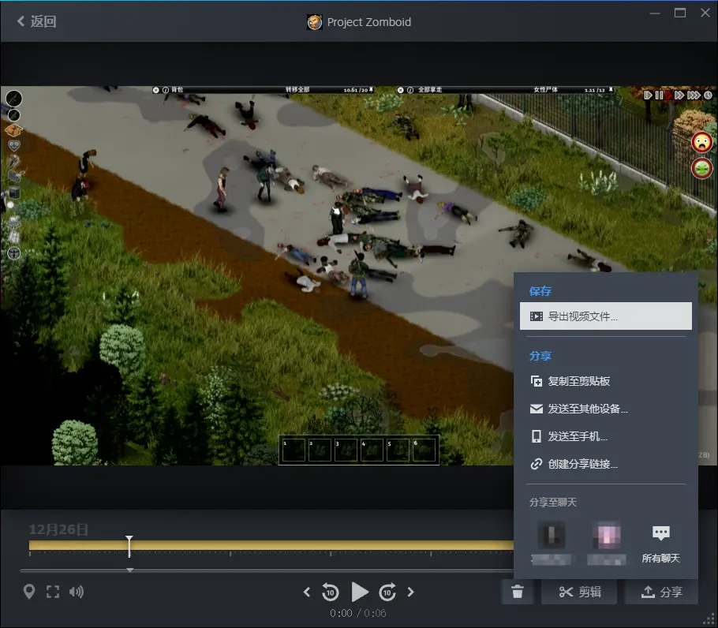Skip forward 10 seconds

click(387, 592)
